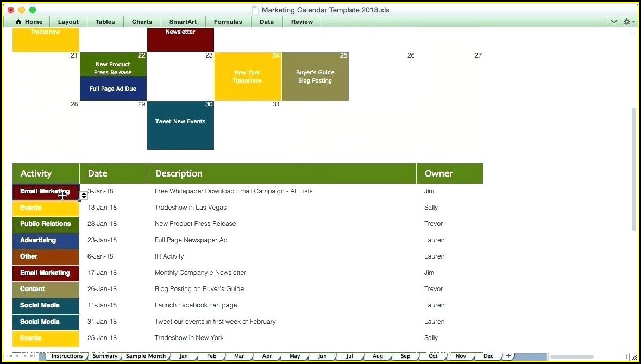The height and width of the screenshot is (364, 641).
Task: Open the dropdown stepper beside Email Marketing cell
Action: 84,196
